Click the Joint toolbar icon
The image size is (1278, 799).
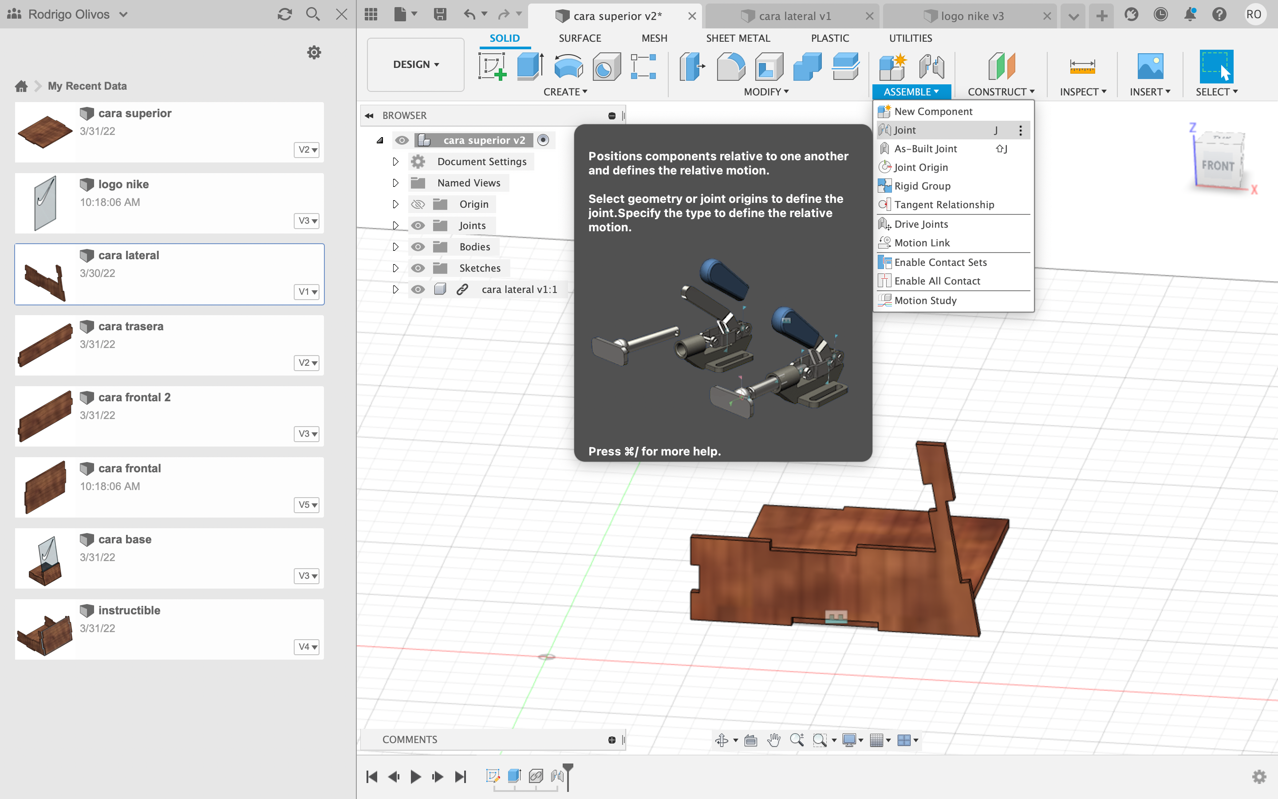pyautogui.click(x=931, y=67)
